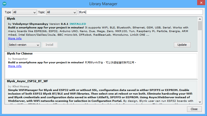Expand the Select version dropdown
207x116 pixels.
point(24,45)
